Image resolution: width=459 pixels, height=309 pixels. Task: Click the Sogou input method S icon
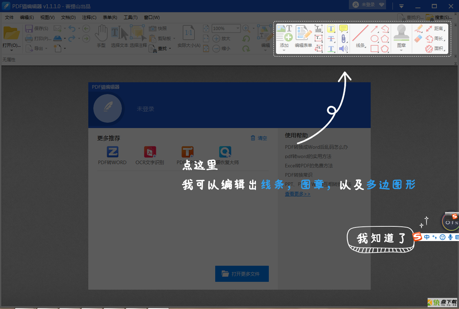click(x=418, y=237)
